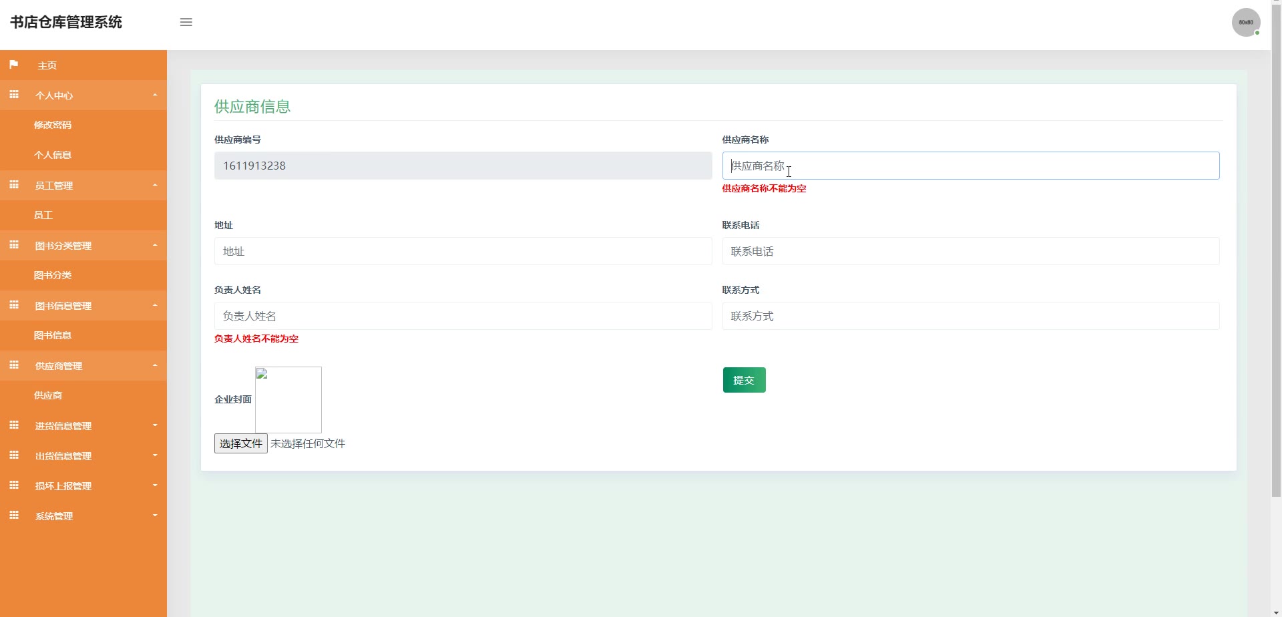Expand the 出货信息管理 menu arrow
Screen dimensions: 1282x617
coord(155,455)
